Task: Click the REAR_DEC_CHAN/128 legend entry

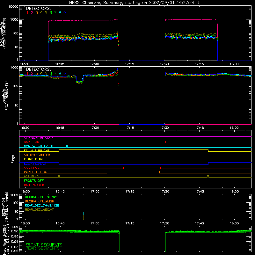Action: (x=42, y=205)
